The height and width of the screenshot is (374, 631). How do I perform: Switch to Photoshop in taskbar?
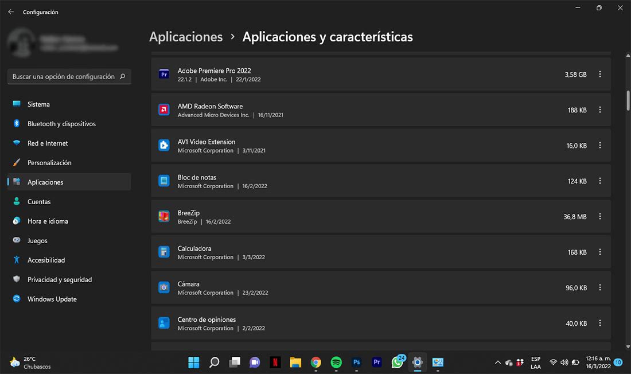(357, 363)
